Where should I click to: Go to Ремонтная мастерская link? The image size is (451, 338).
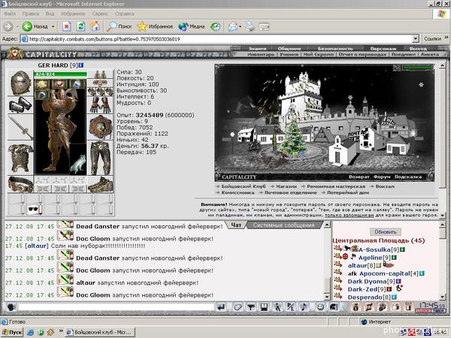coord(336,186)
